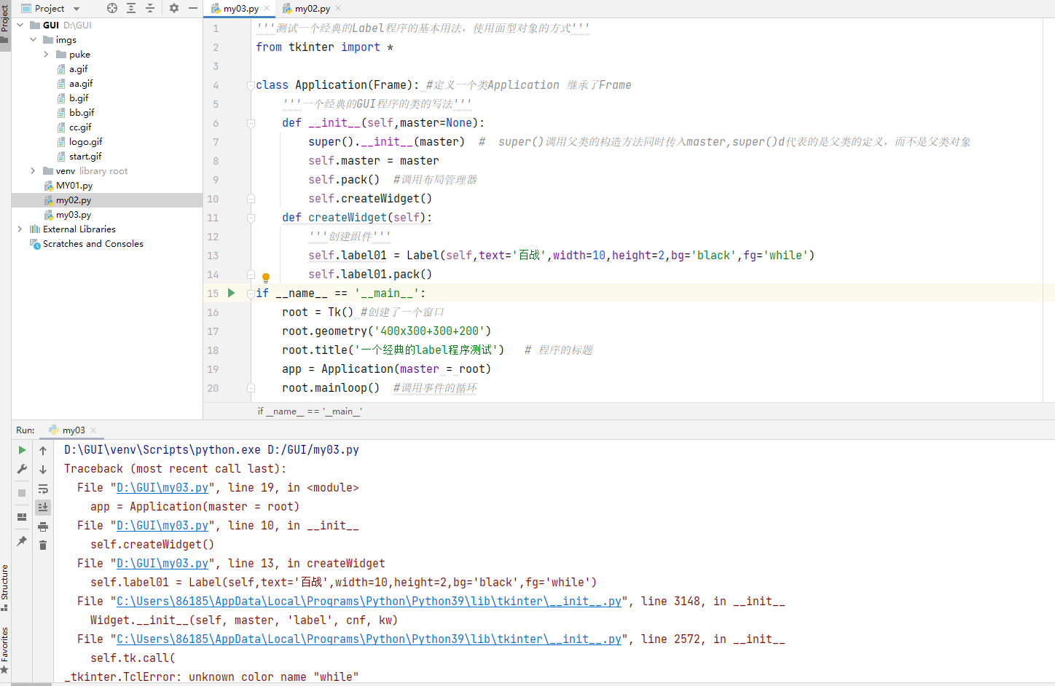Select my02.py in project tree

point(74,200)
